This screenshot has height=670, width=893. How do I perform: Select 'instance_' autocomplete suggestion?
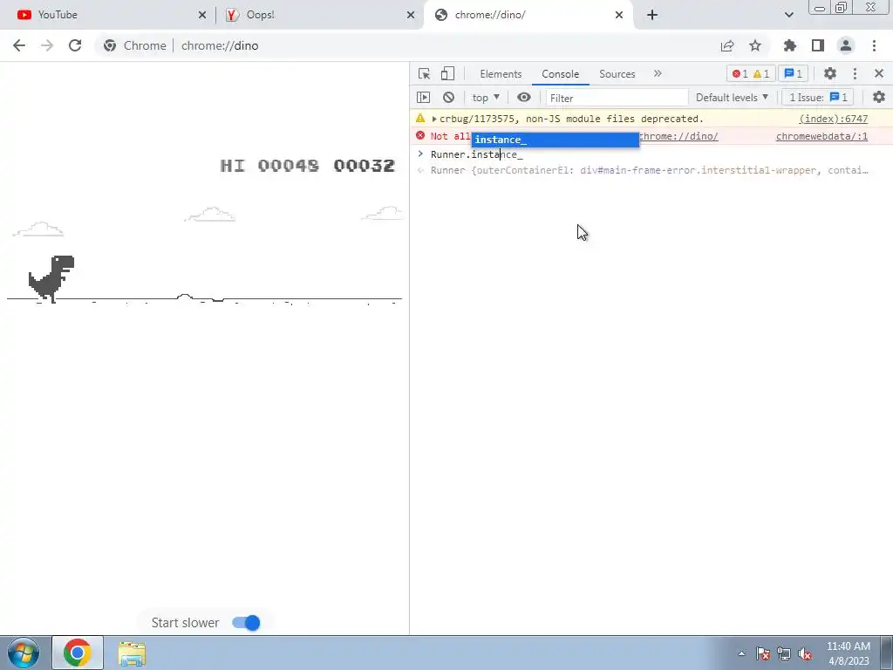tap(556, 140)
